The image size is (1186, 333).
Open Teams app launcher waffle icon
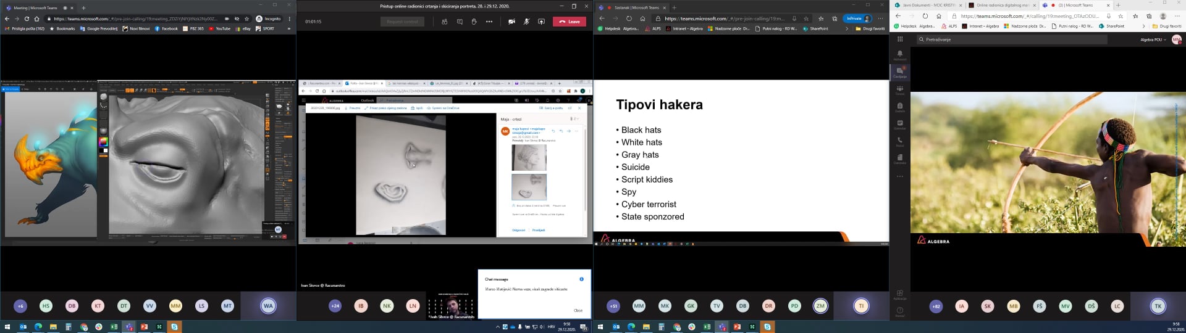click(899, 39)
